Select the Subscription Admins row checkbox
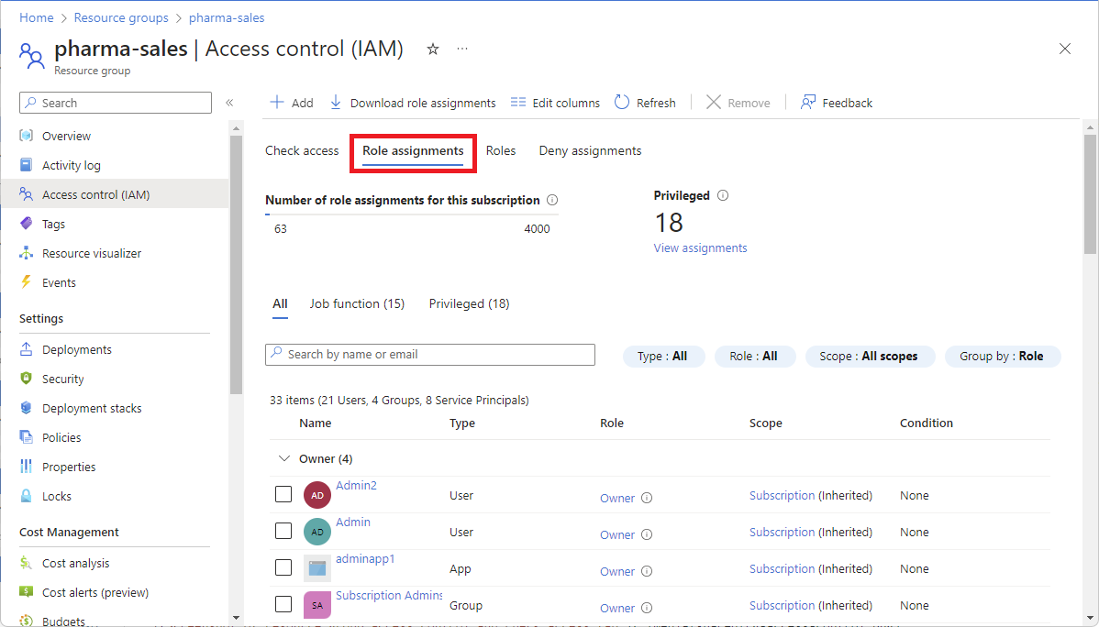This screenshot has height=627, width=1099. (283, 604)
